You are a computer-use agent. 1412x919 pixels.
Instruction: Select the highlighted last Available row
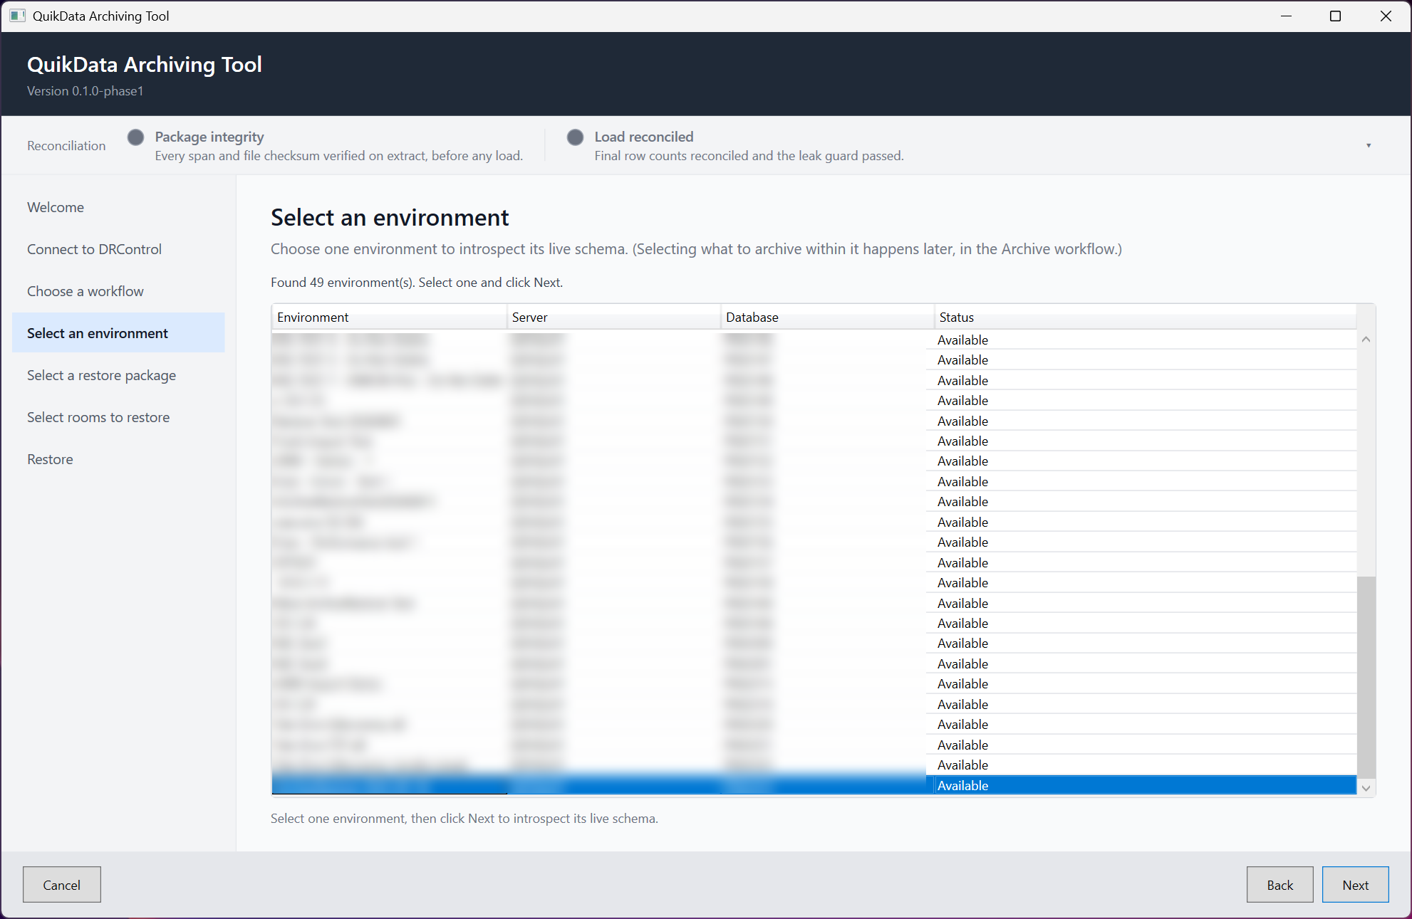pos(814,785)
